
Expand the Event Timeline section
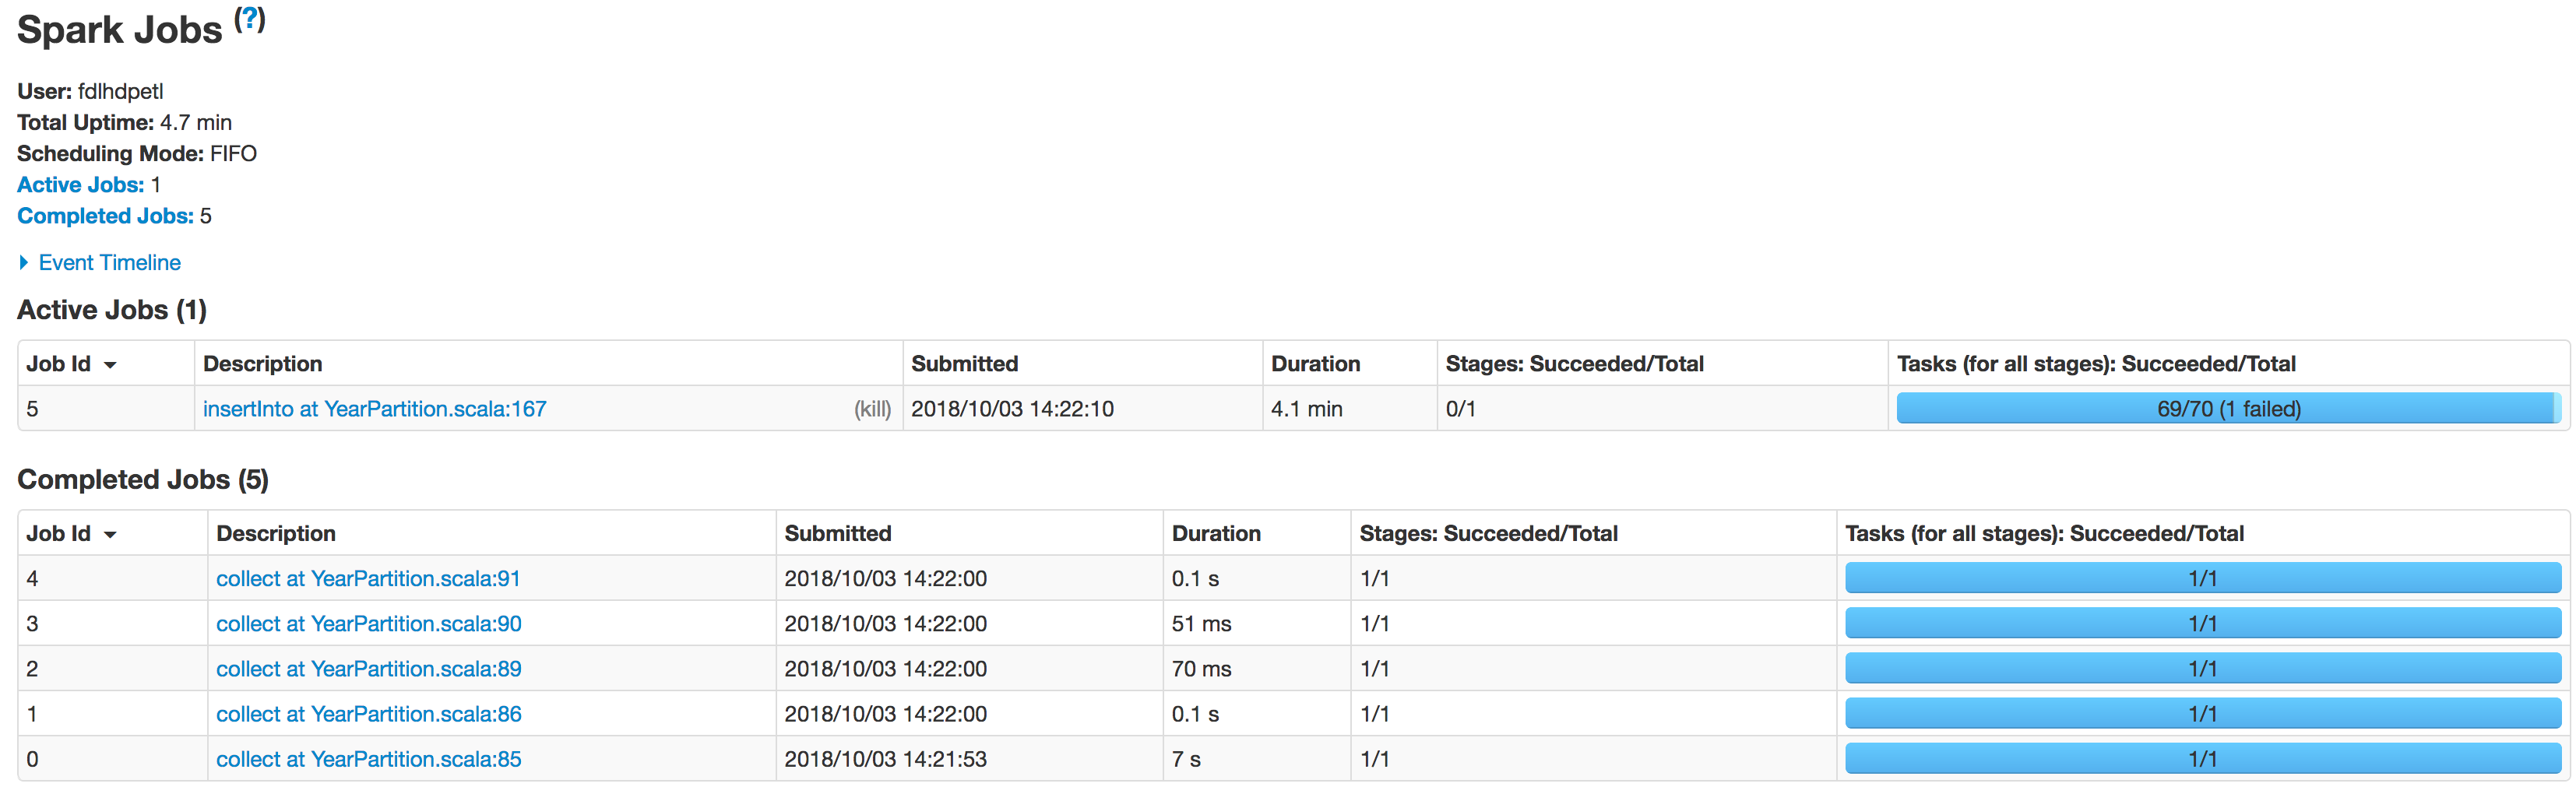[109, 263]
